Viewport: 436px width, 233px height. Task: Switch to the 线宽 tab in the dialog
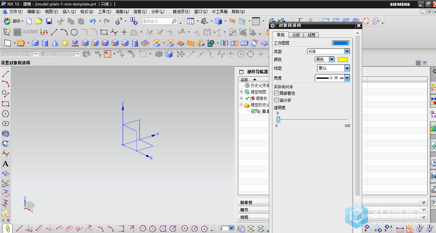[x=311, y=35]
